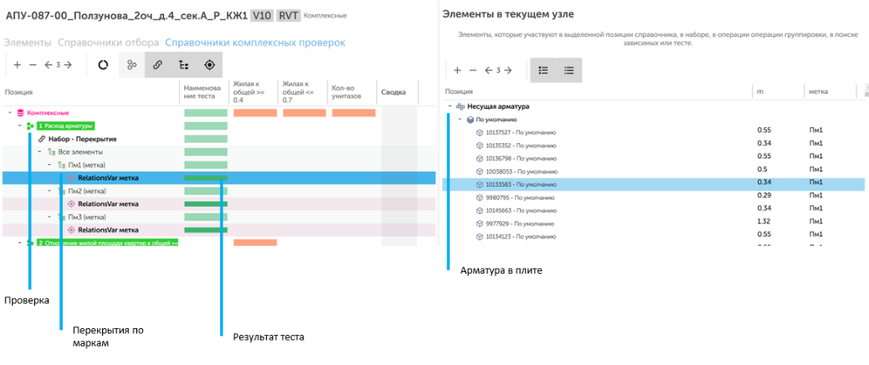Click the Жилая к общей >= 0.4 column header

(x=252, y=92)
